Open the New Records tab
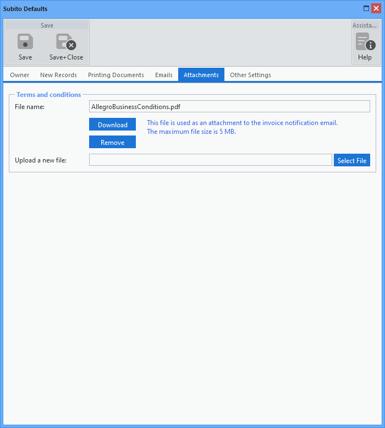Image resolution: width=385 pixels, height=428 pixels. pos(58,75)
